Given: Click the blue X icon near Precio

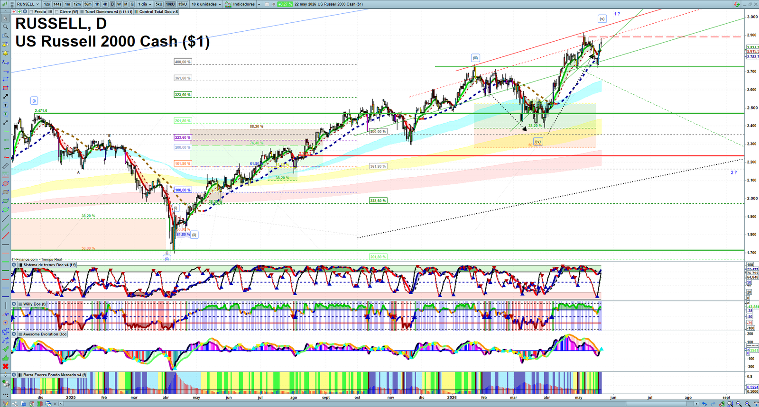Looking at the screenshot, I should [25, 11].
